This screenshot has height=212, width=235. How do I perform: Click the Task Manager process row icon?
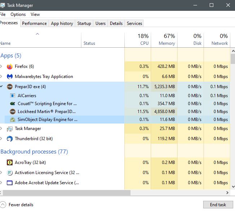click(x=10, y=129)
